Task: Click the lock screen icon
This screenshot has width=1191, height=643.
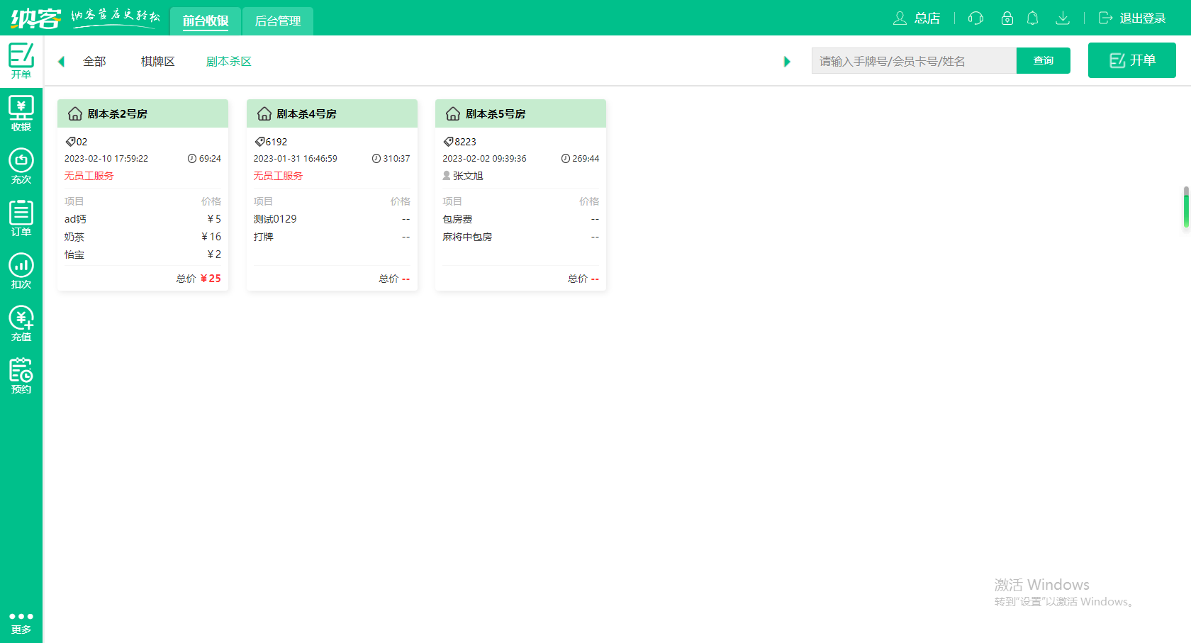Action: (1007, 18)
